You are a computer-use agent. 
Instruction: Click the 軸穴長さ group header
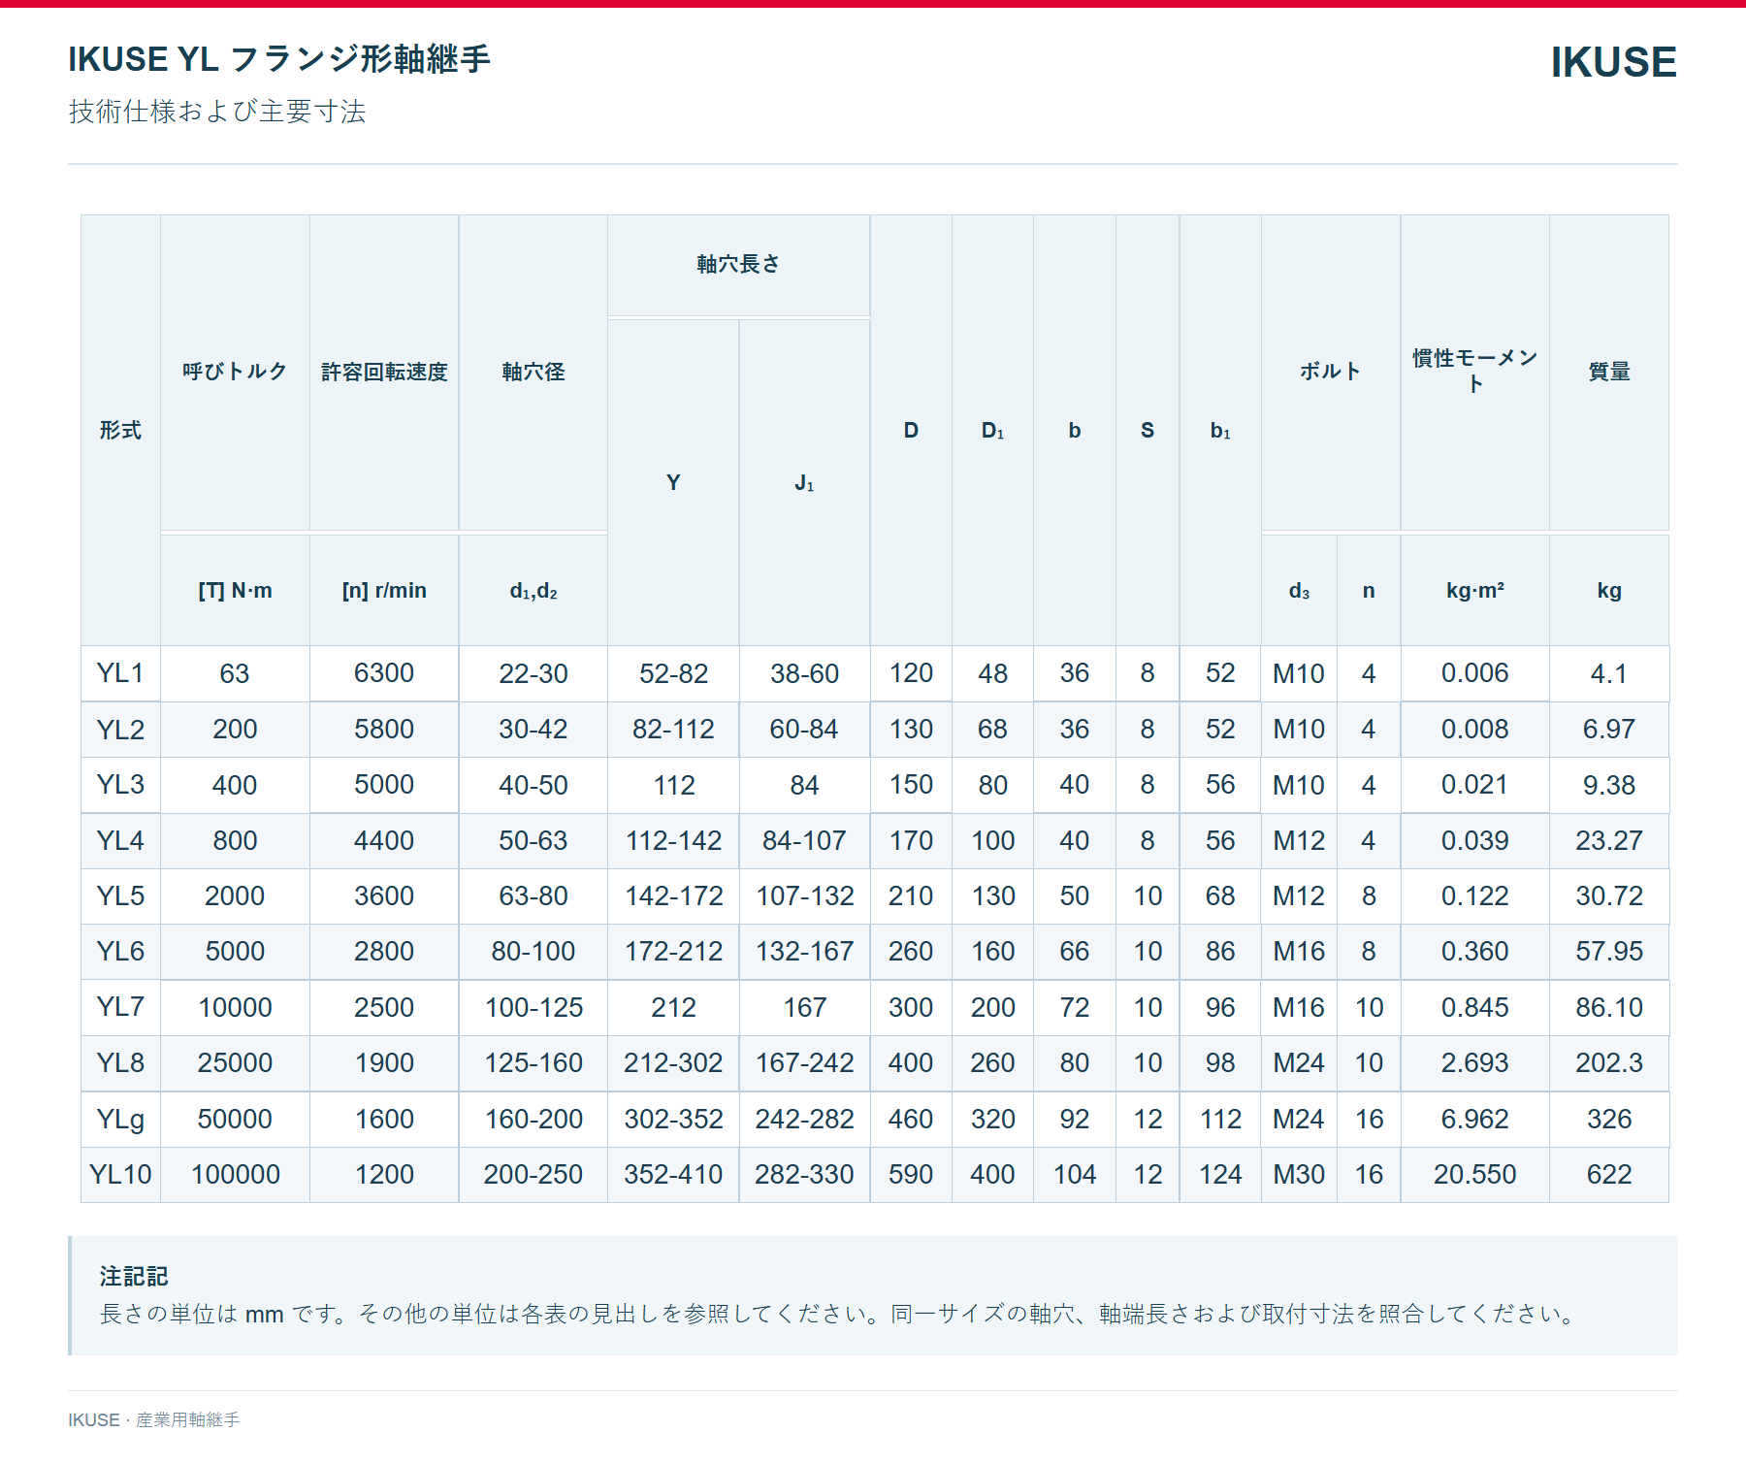point(738,265)
